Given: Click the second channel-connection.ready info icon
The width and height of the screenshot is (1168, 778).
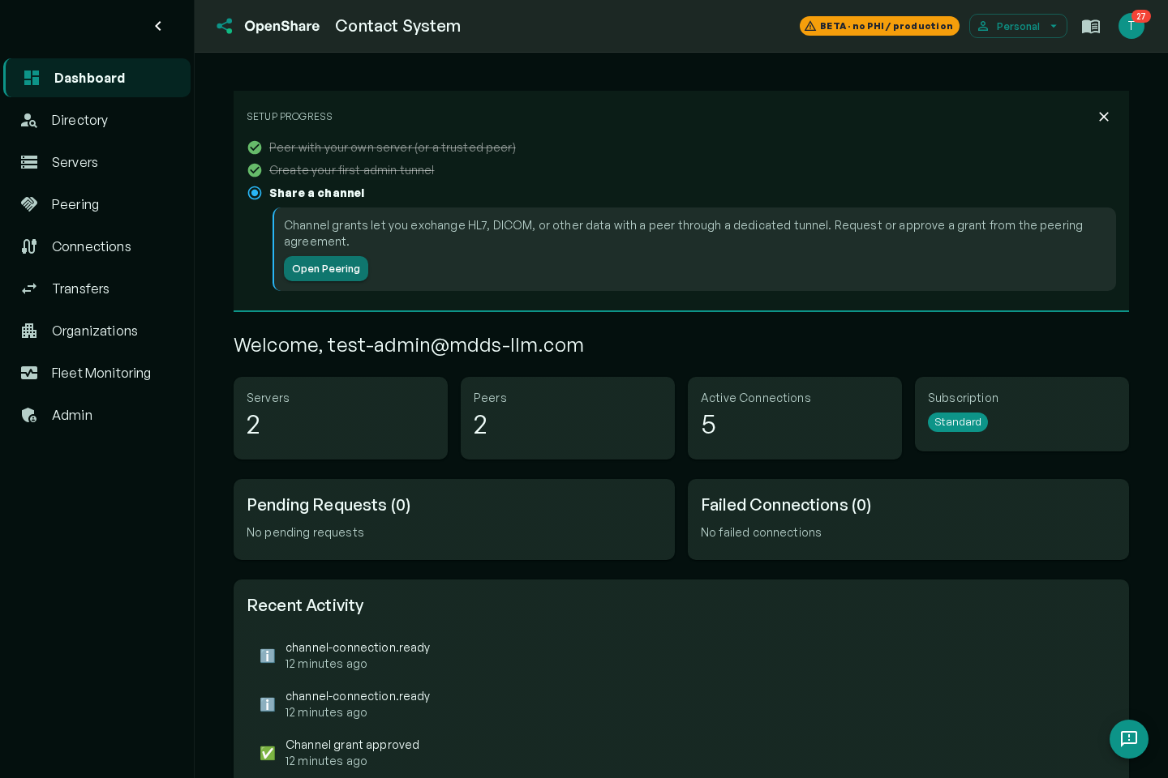Looking at the screenshot, I should pyautogui.click(x=268, y=704).
